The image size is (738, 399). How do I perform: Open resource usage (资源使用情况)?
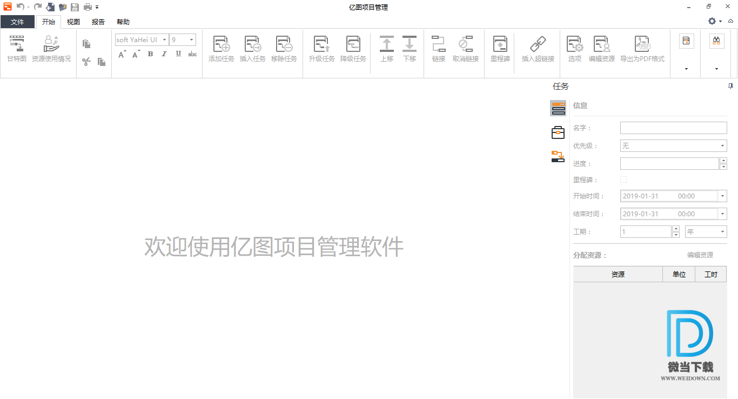coord(51,49)
